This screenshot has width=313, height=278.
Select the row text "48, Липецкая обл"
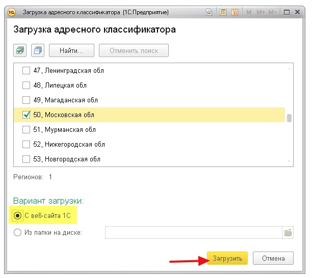(60, 85)
